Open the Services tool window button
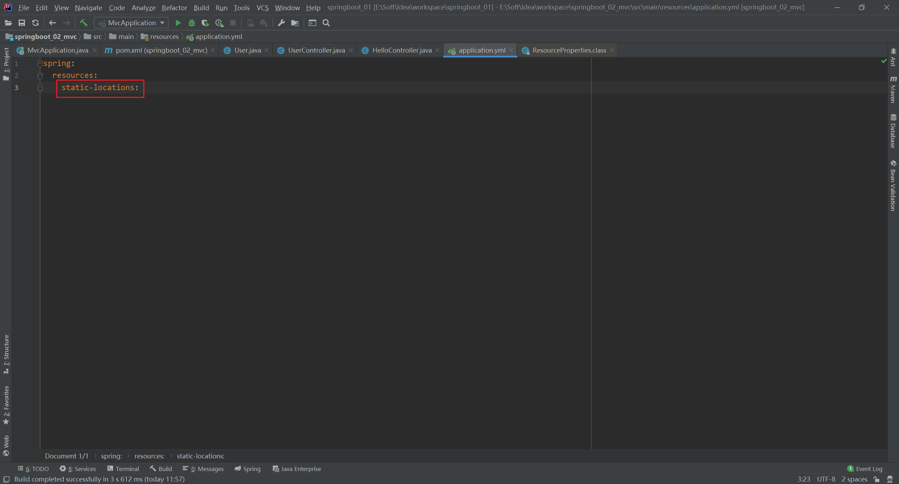 (x=78, y=469)
